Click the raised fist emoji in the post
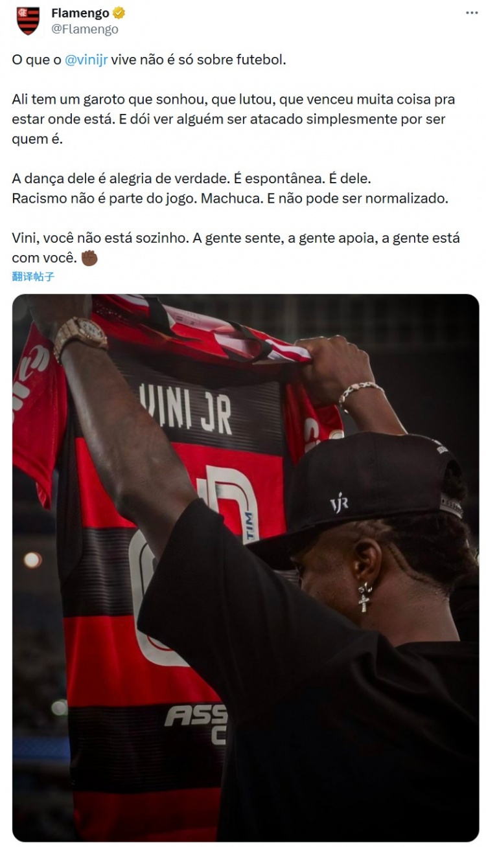 90,258
